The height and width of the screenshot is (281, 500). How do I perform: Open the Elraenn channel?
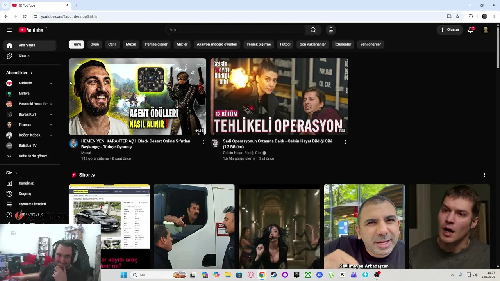click(30, 125)
